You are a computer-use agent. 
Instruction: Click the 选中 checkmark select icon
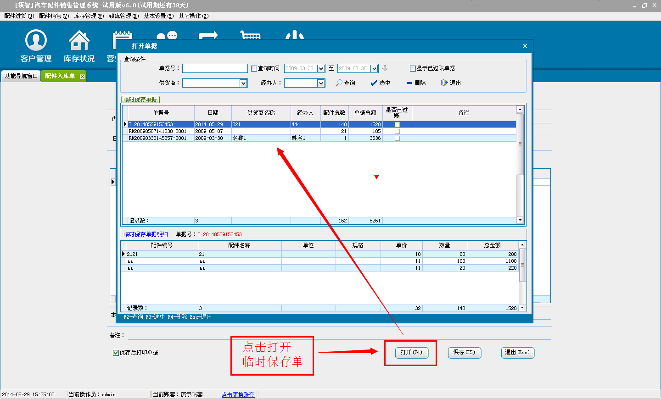pos(374,83)
